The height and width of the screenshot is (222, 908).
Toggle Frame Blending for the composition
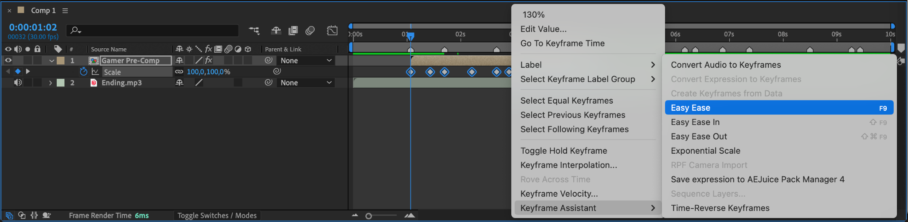pyautogui.click(x=293, y=30)
